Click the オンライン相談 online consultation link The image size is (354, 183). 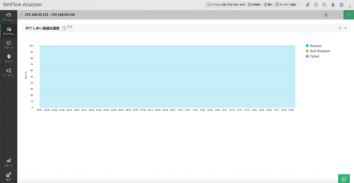tap(285, 5)
